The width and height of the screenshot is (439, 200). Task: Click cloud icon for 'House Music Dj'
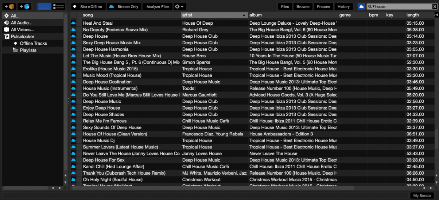tap(73, 141)
